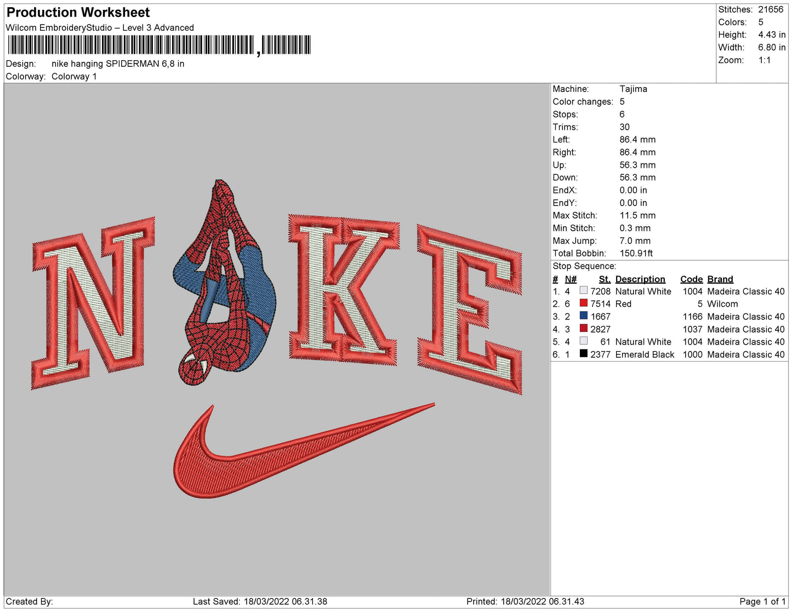Click the 'Page 1 of 1' footer text
The image size is (792, 612).
click(762, 602)
